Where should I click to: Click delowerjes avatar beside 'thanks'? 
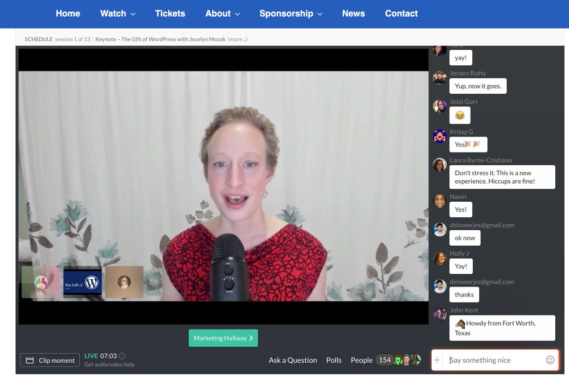440,286
